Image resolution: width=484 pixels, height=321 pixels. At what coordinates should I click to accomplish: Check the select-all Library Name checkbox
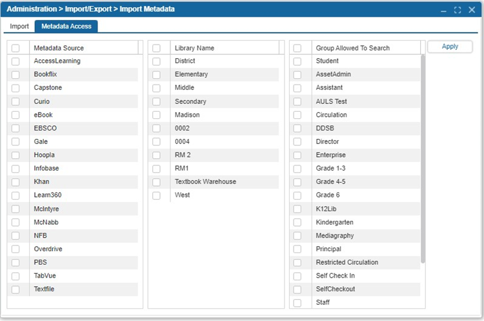(x=156, y=48)
